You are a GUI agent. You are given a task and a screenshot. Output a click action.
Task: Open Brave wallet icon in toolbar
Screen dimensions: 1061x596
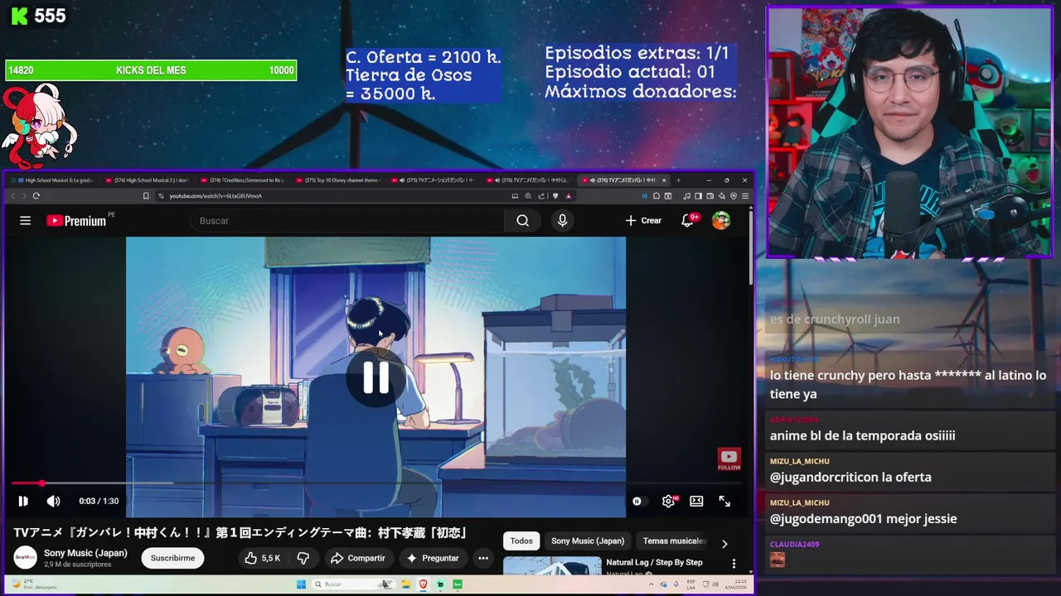710,196
